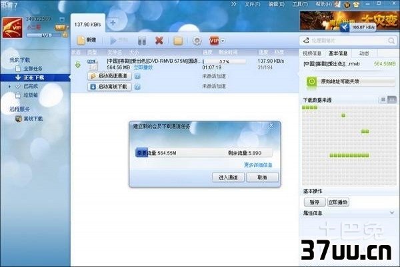Click the gold VIP badge under the account name
The height and width of the screenshot is (267, 400).
tap(61, 27)
